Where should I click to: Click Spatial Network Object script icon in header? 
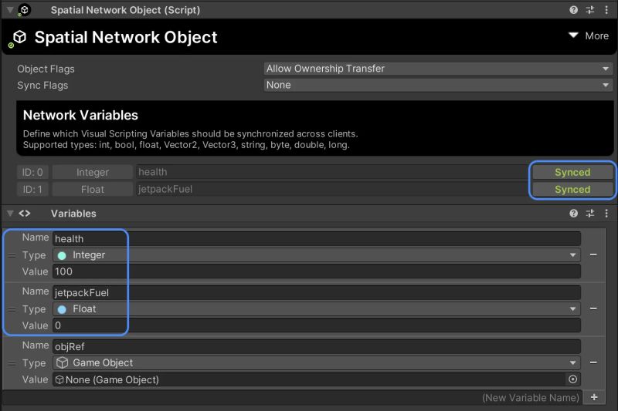coord(24,10)
